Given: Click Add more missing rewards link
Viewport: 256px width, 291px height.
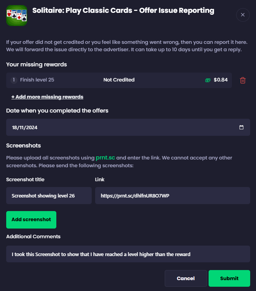Looking at the screenshot, I should click(x=47, y=97).
